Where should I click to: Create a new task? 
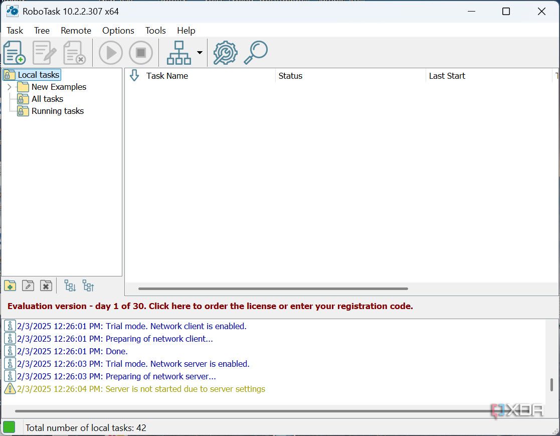click(x=14, y=52)
